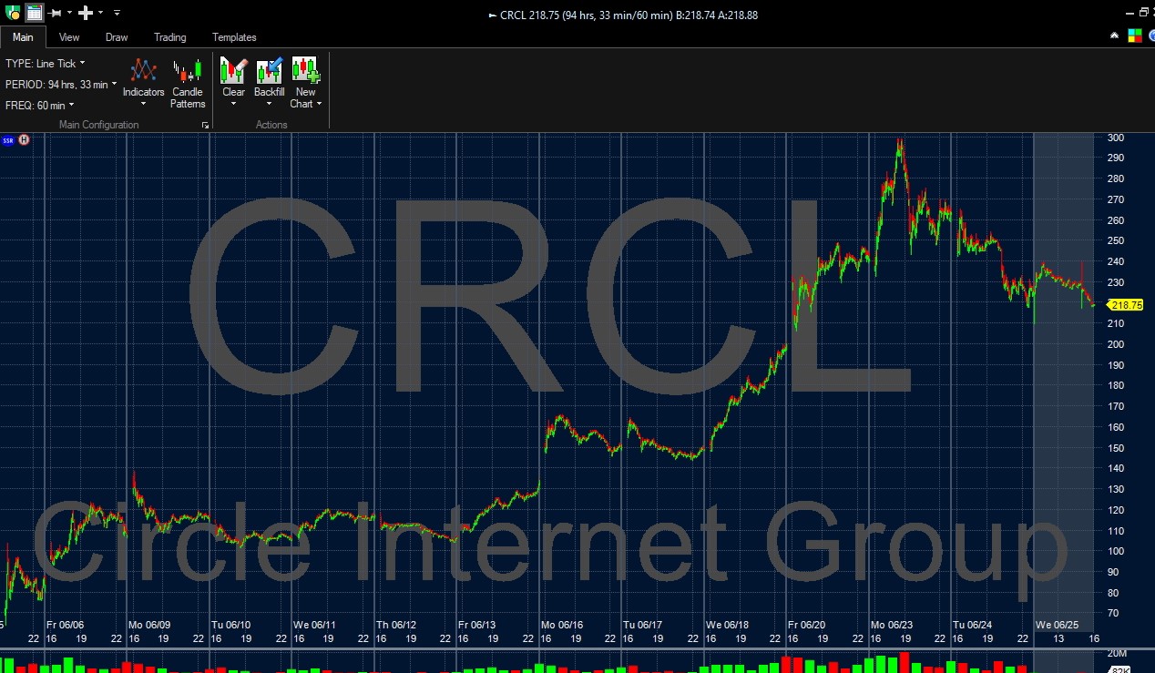Click the Main Configuration group label
The width and height of the screenshot is (1155, 673).
(x=98, y=125)
